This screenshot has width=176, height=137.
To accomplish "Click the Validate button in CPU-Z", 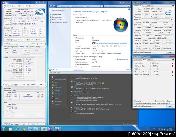I will (x=33, y=44).
